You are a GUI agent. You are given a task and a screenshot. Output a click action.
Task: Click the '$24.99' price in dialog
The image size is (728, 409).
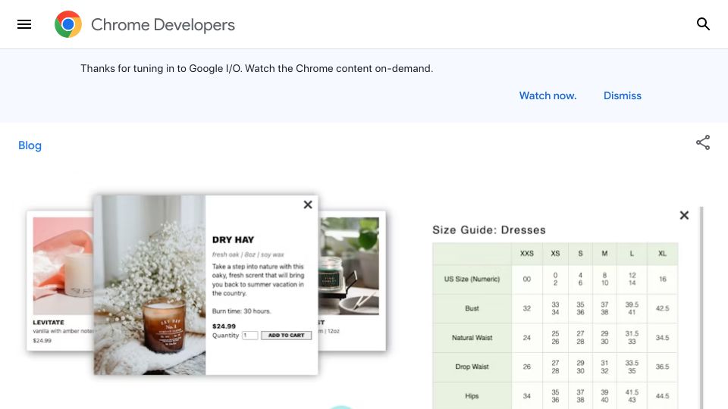tap(224, 326)
